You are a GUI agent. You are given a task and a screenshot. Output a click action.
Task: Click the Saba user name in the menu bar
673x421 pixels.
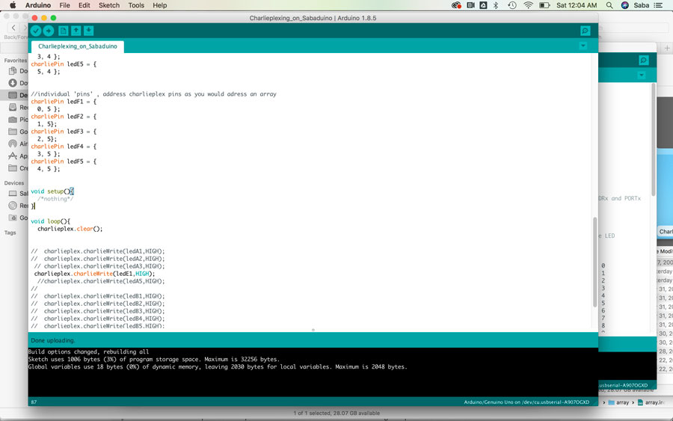click(642, 5)
